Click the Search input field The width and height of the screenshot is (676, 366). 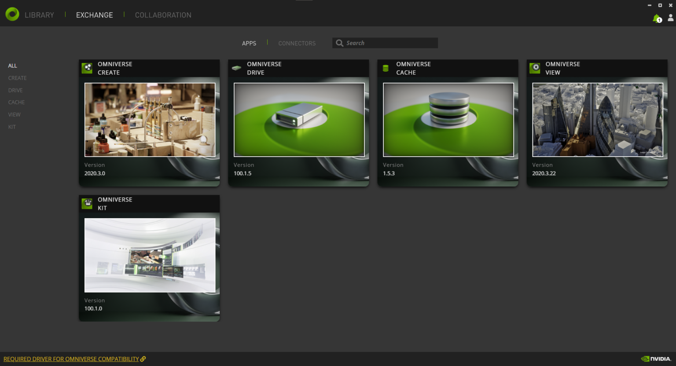pyautogui.click(x=387, y=43)
